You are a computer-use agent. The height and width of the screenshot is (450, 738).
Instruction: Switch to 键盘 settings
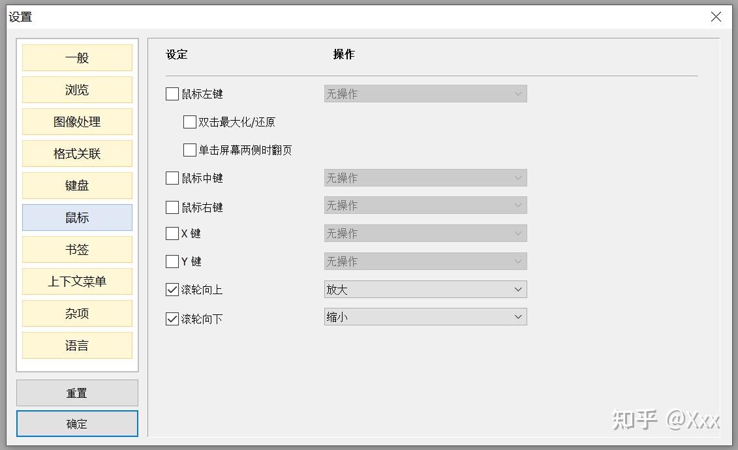[76, 185]
